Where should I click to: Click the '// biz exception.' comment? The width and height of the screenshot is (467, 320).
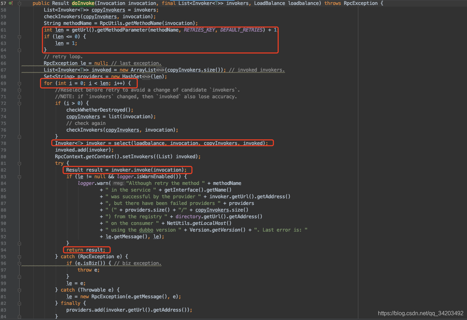[x=137, y=263]
